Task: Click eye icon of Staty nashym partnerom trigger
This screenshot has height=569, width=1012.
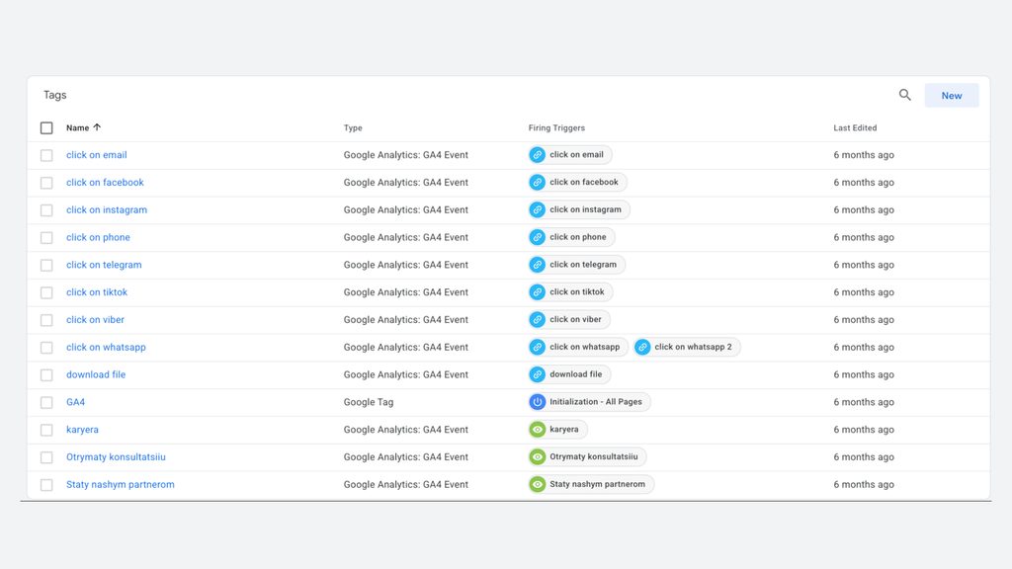Action: [537, 484]
